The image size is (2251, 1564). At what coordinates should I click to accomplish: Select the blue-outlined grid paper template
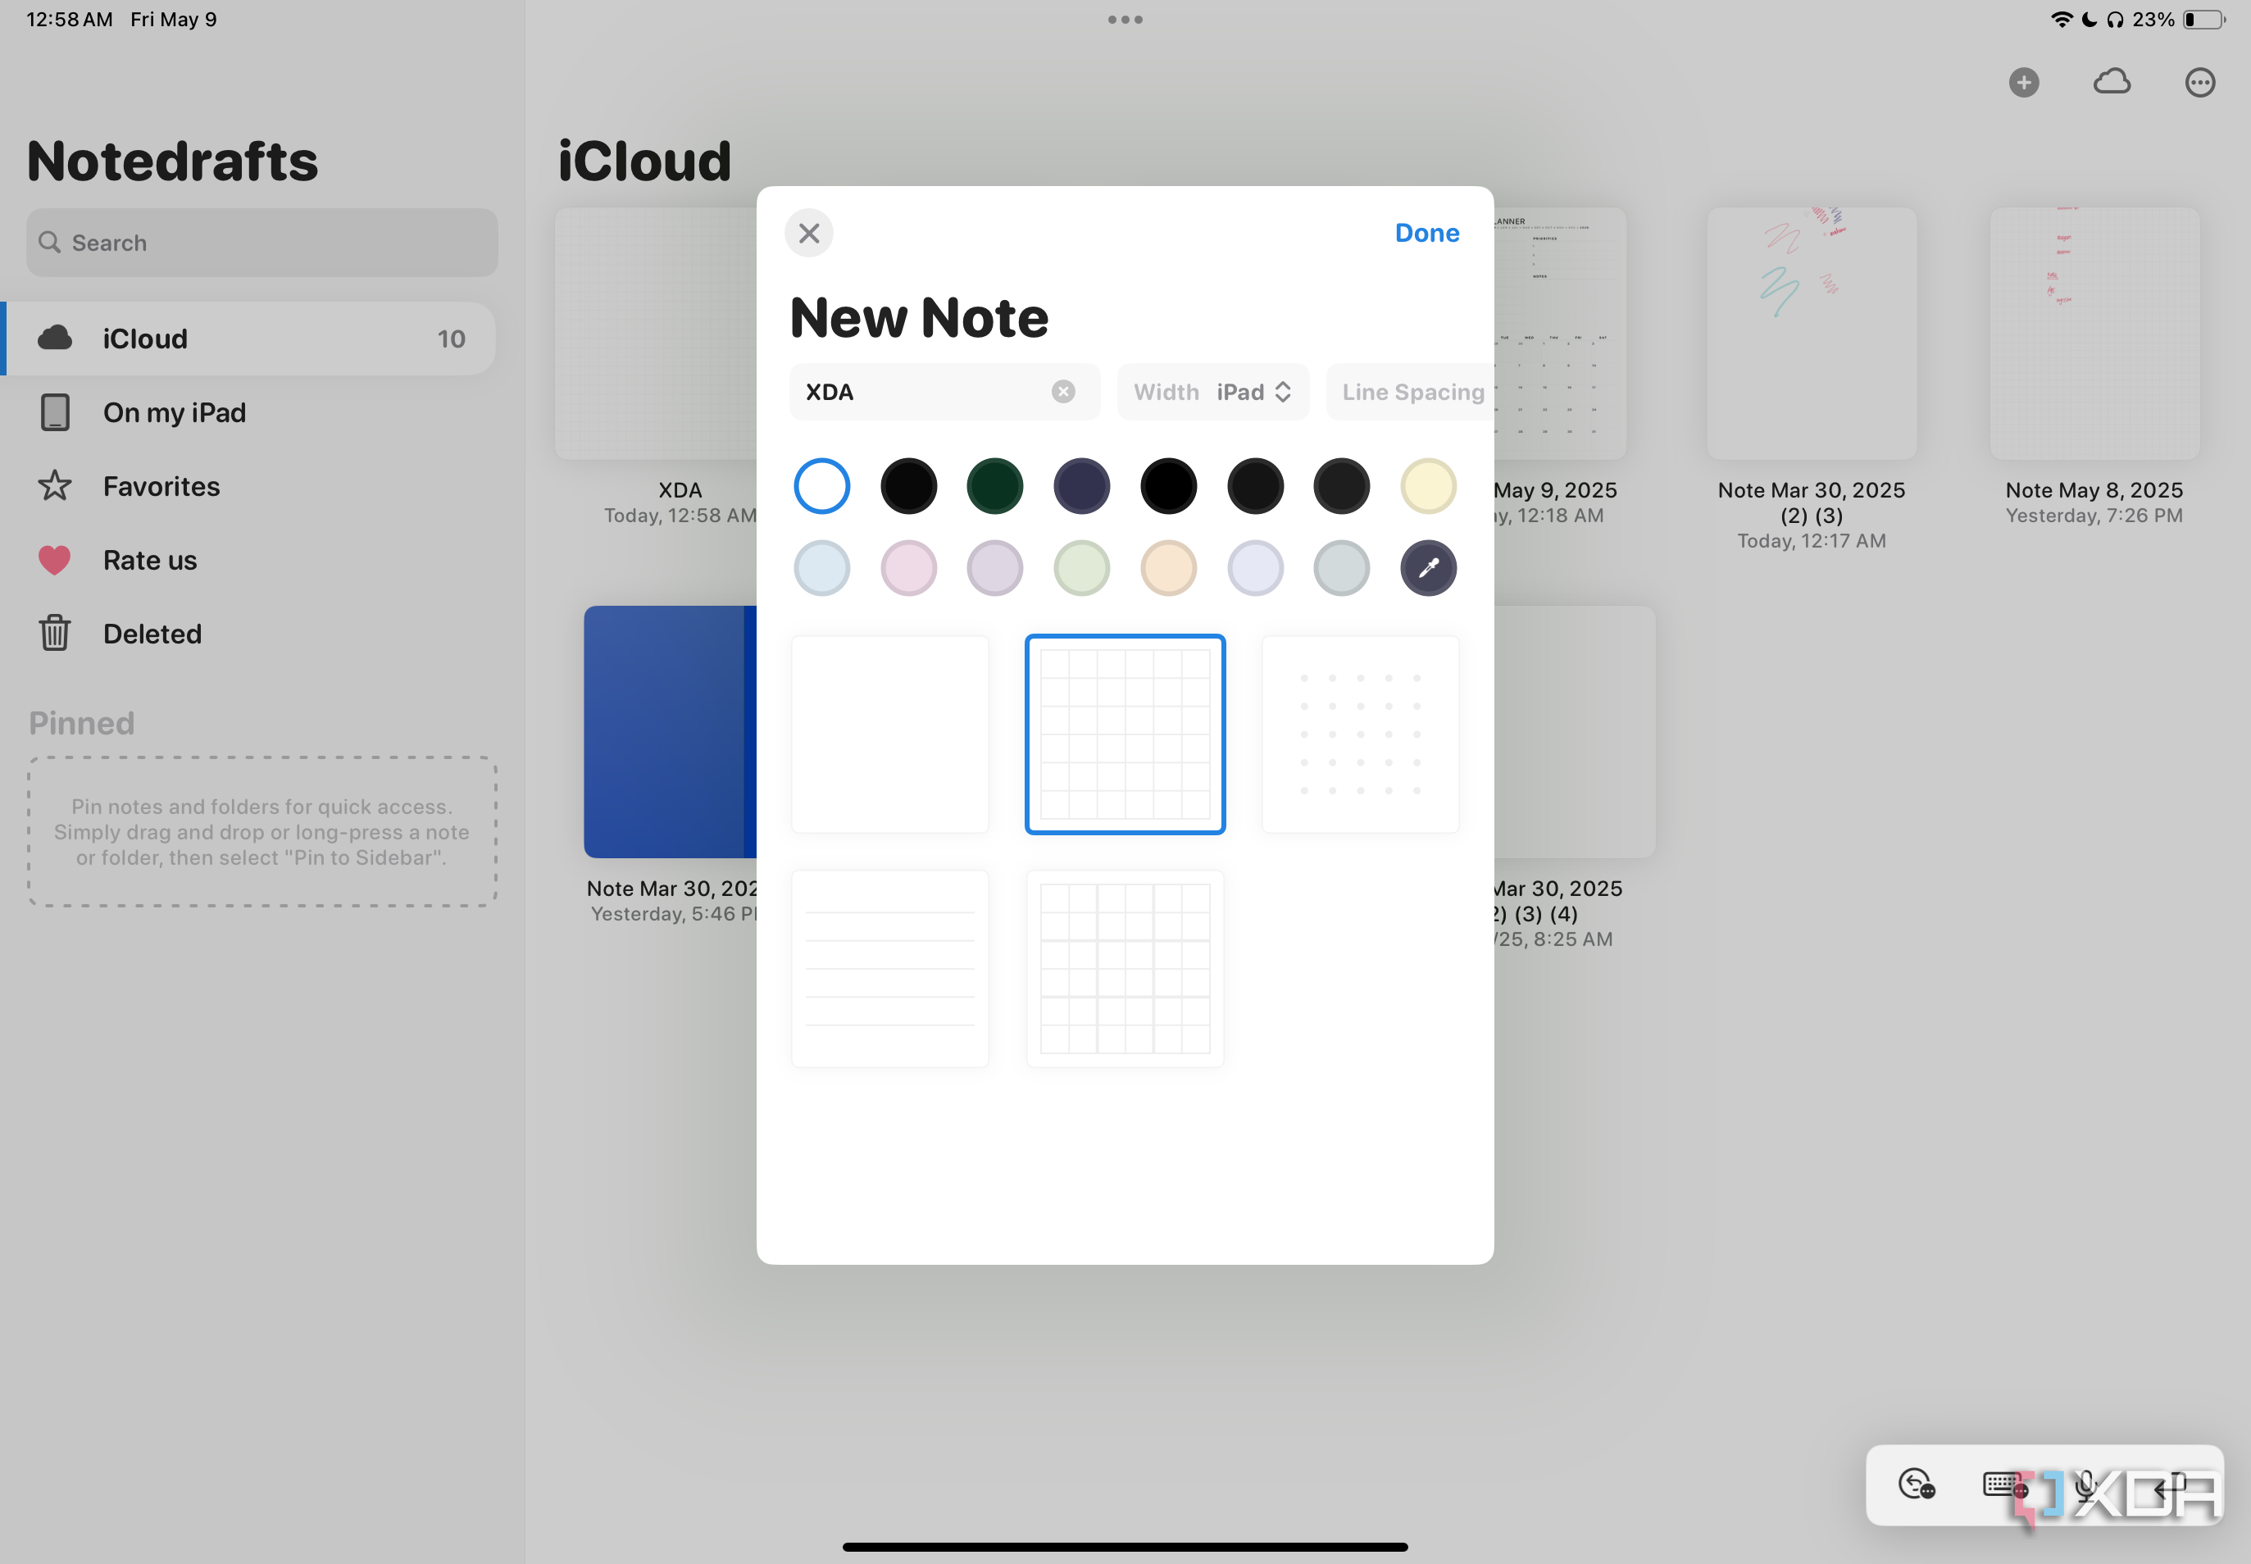tap(1125, 734)
